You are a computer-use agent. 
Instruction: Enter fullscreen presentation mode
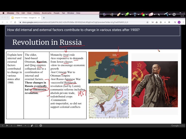point(36,125)
